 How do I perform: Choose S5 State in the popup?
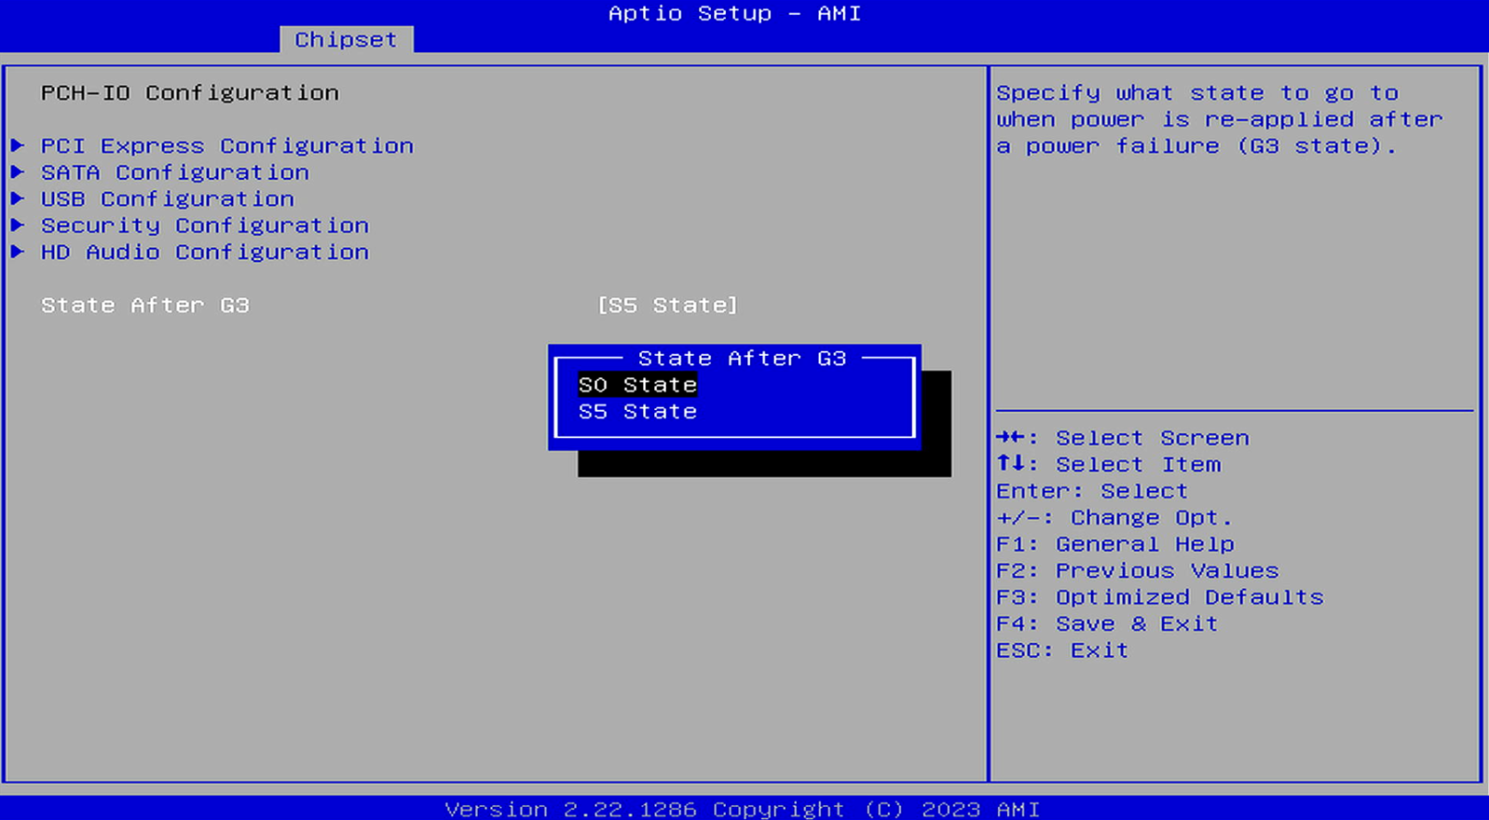coord(637,412)
